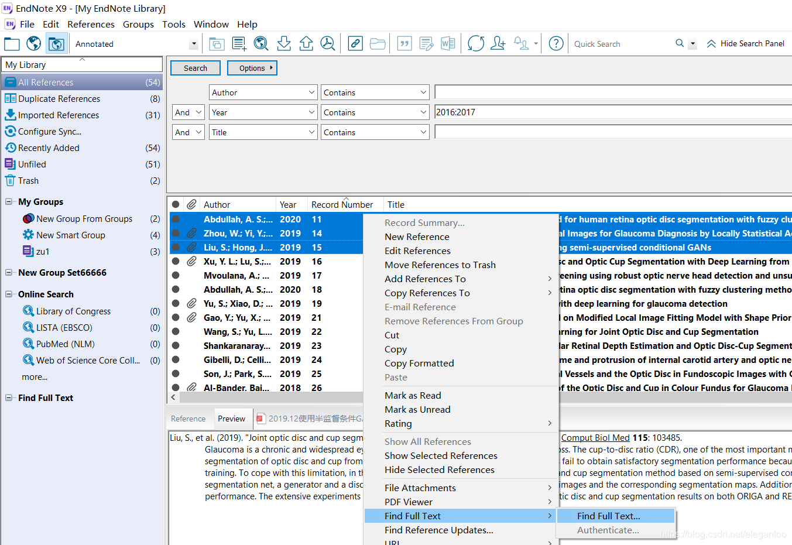
Task: Click the Options button
Action: (x=252, y=68)
